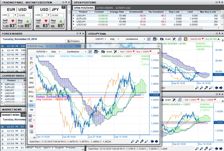Switch to the Open Positions tab
The height and width of the screenshot is (151, 224).
[x=84, y=8]
